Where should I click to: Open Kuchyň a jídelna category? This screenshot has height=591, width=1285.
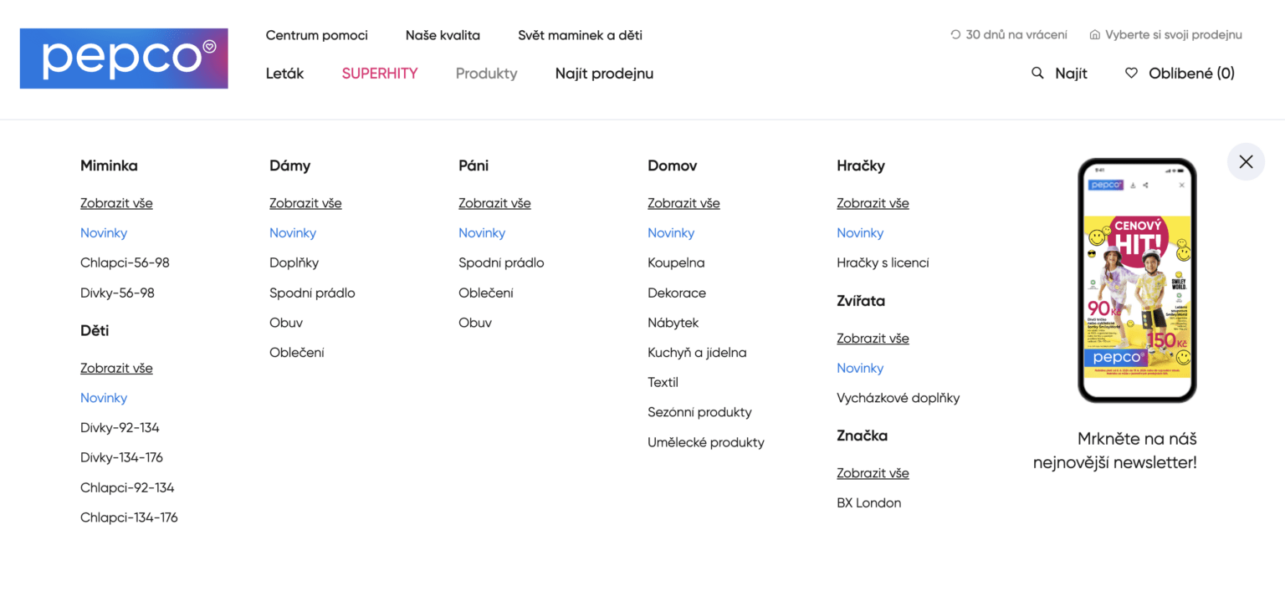[697, 353]
